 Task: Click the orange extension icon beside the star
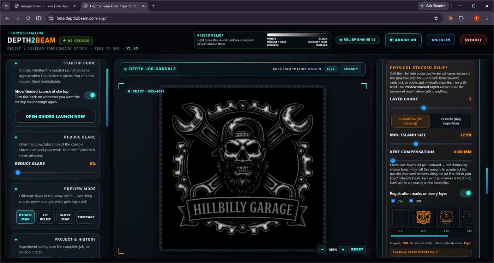(x=451, y=18)
